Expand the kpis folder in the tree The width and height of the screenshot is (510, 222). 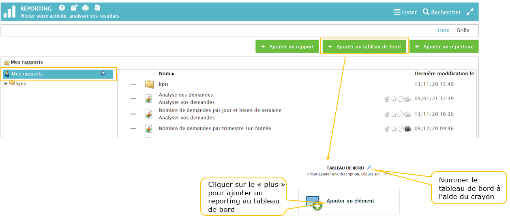[x=6, y=84]
